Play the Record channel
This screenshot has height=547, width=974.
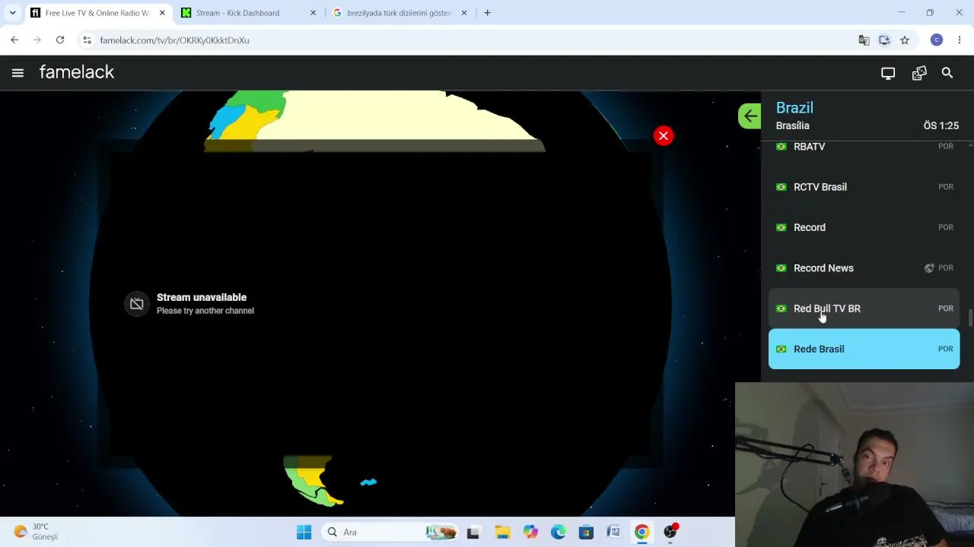point(864,227)
